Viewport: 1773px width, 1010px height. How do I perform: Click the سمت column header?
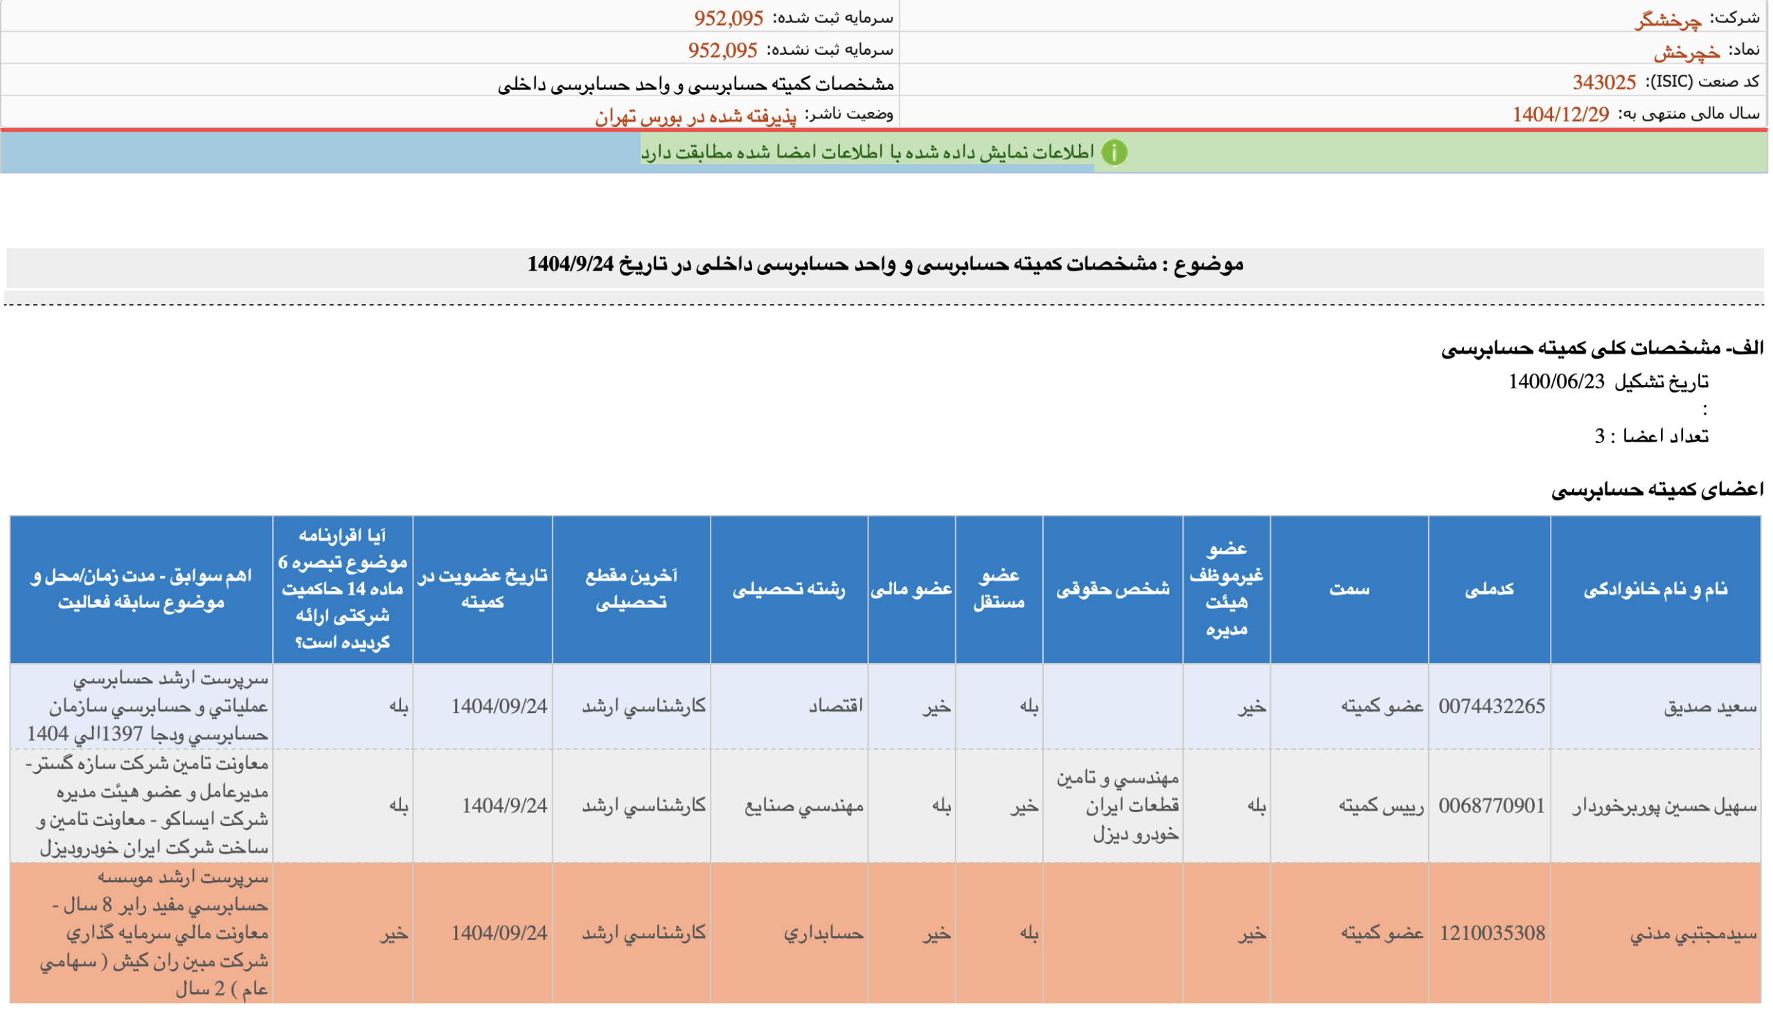coord(1349,589)
